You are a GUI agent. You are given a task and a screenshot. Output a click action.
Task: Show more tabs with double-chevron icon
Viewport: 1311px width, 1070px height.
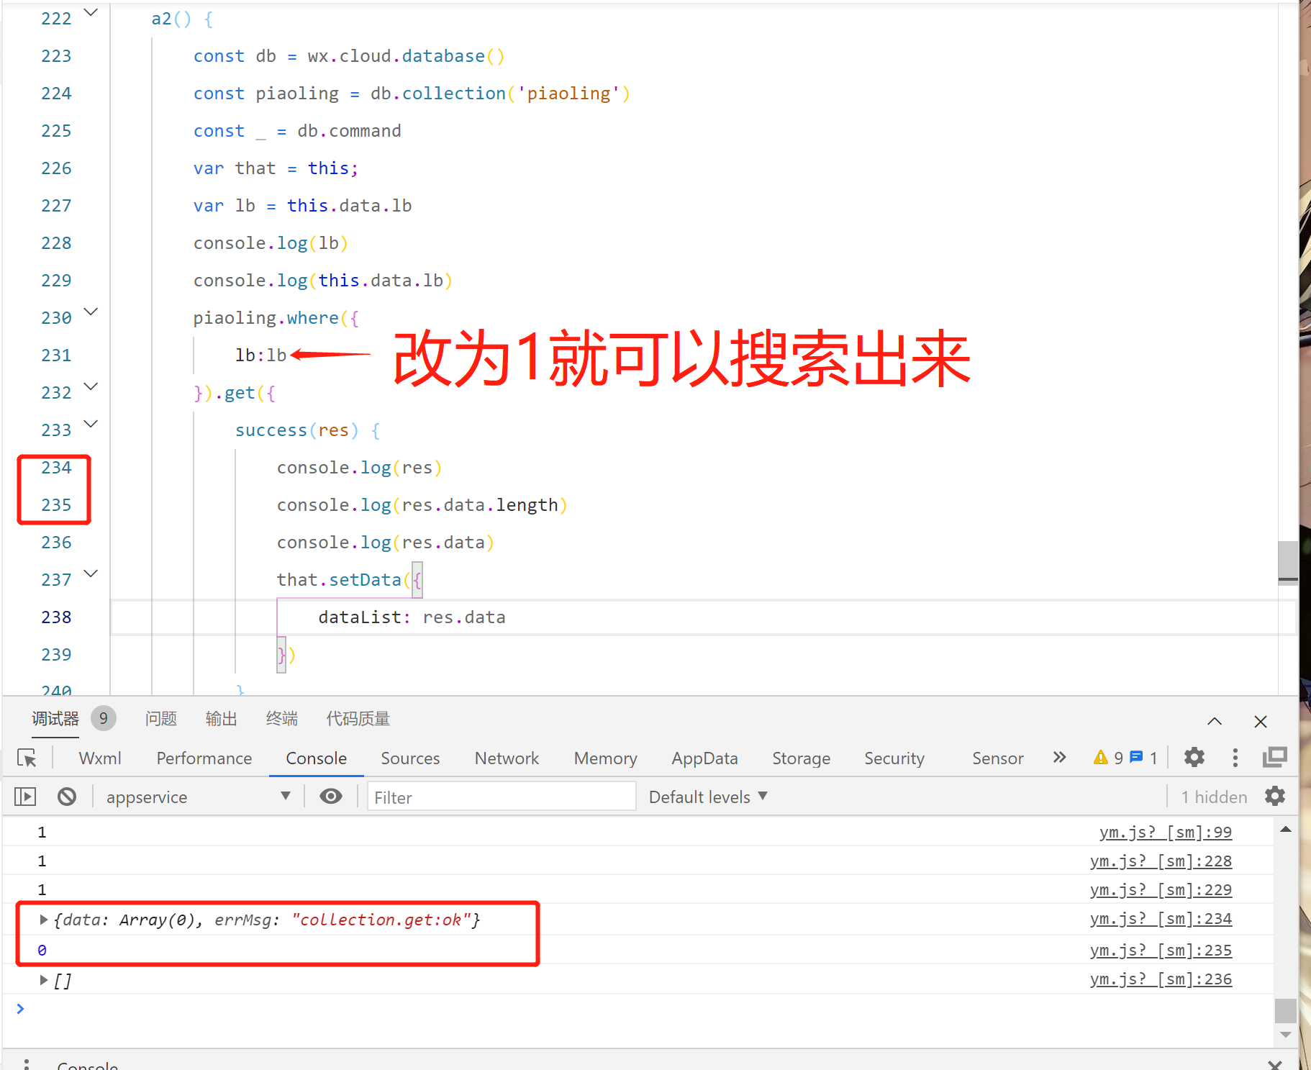click(x=1059, y=757)
